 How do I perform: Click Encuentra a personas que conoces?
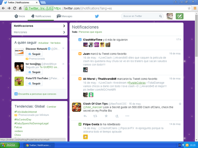click(x=37, y=94)
